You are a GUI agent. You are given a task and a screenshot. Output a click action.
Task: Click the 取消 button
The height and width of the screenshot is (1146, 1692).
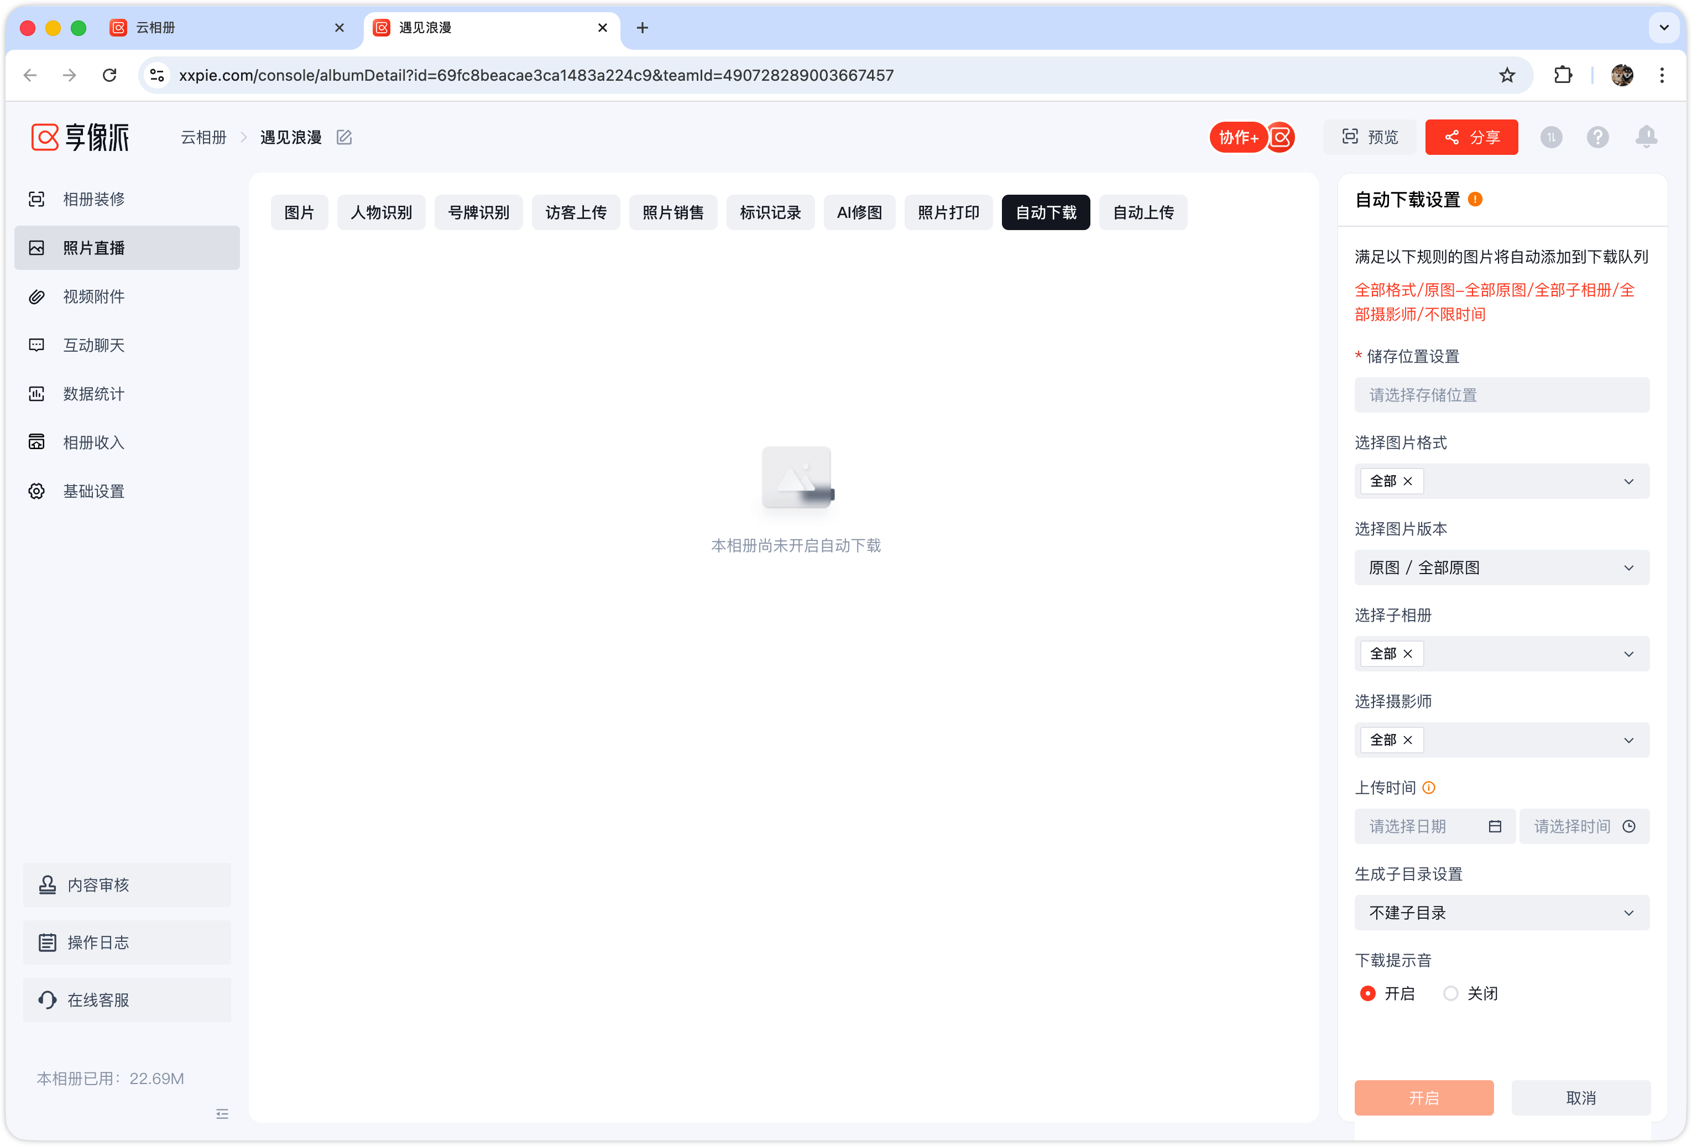[x=1581, y=1097]
